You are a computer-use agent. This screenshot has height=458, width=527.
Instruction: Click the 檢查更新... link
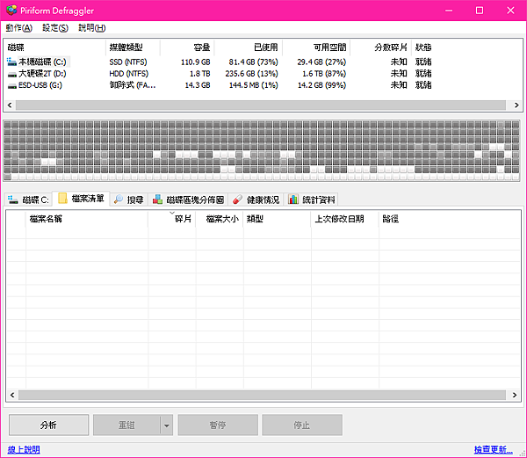pos(493,449)
